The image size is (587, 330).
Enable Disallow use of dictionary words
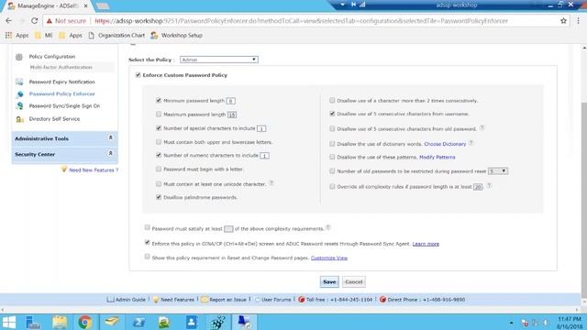(x=332, y=144)
